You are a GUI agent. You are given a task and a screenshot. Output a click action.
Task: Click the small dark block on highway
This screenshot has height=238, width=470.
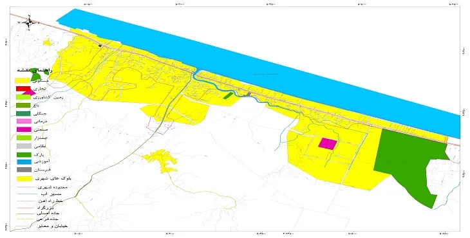click(100, 46)
